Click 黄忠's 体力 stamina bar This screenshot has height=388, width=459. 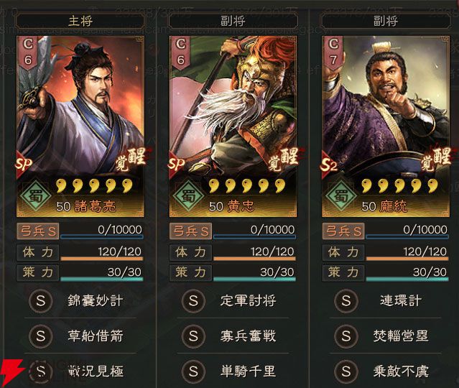pyautogui.click(x=255, y=253)
